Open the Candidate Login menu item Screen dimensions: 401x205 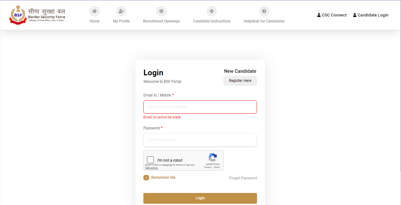pyautogui.click(x=373, y=15)
